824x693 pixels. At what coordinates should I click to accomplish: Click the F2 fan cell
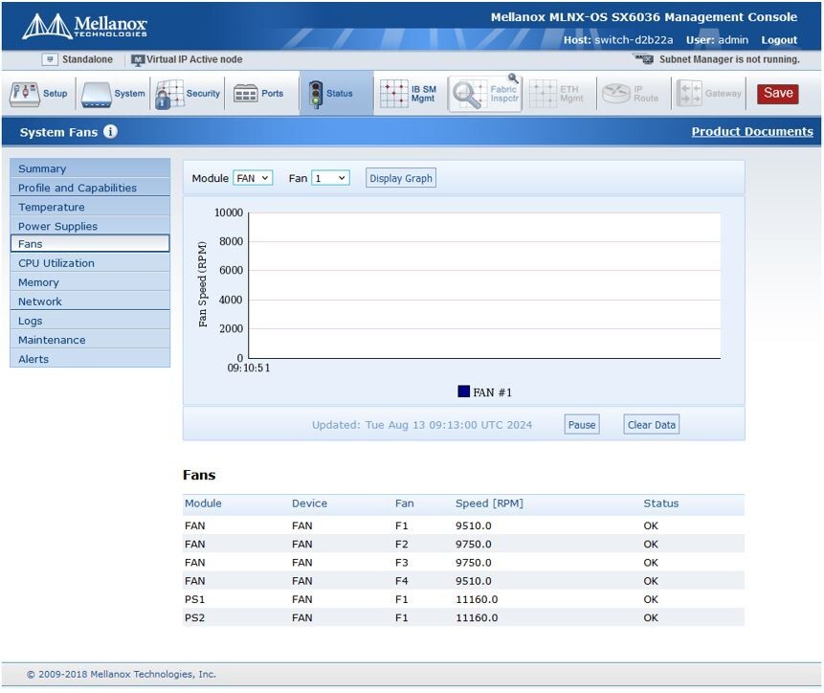point(402,545)
